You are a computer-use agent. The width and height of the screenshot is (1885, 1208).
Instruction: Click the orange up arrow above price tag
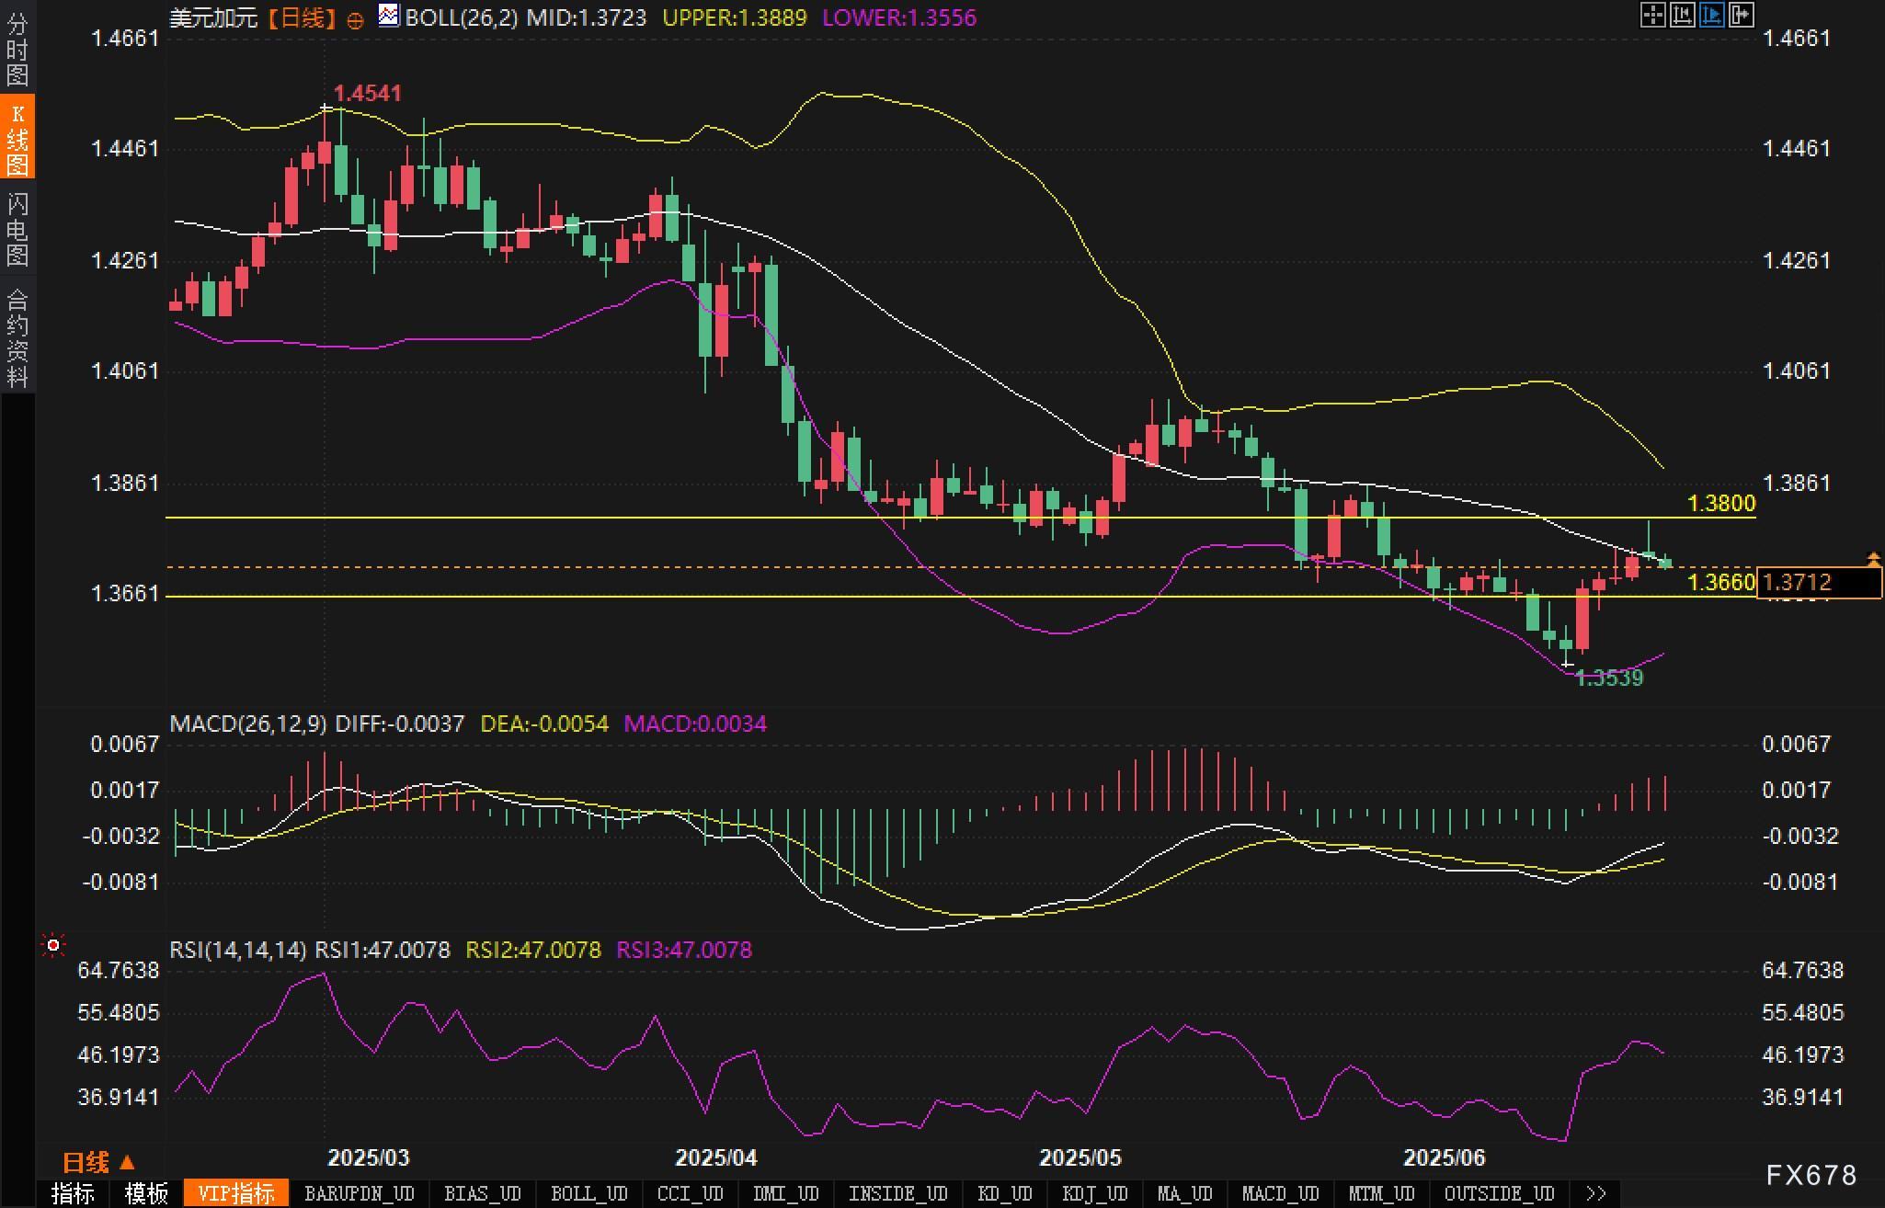(1873, 558)
